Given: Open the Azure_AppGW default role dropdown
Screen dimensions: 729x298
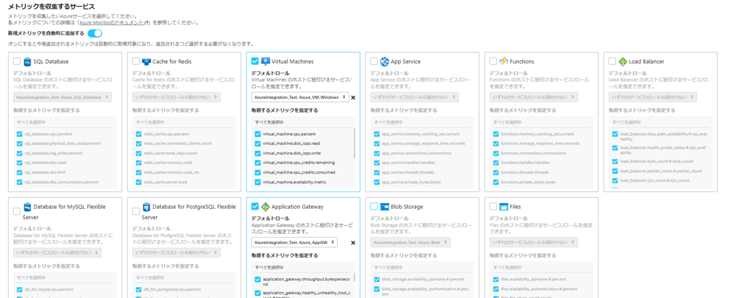Looking at the screenshot, I should pyautogui.click(x=294, y=242).
